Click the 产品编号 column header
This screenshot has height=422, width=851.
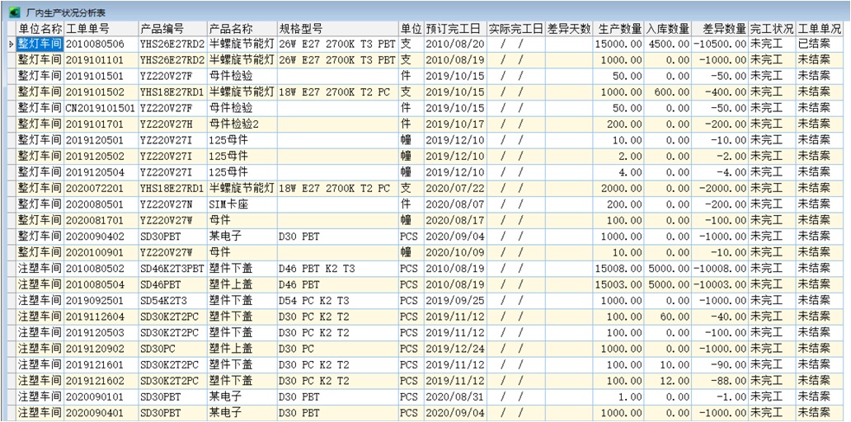[x=172, y=29]
